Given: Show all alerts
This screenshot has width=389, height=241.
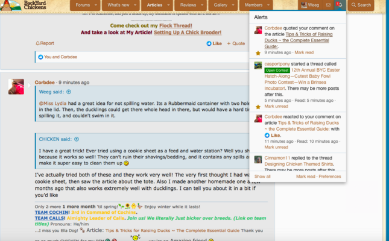Looking at the screenshot, I should (x=262, y=177).
